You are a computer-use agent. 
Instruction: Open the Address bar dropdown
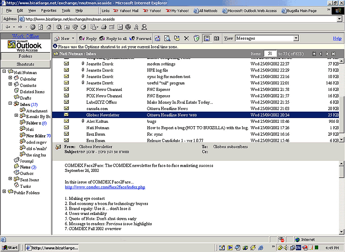[x=339, y=19]
